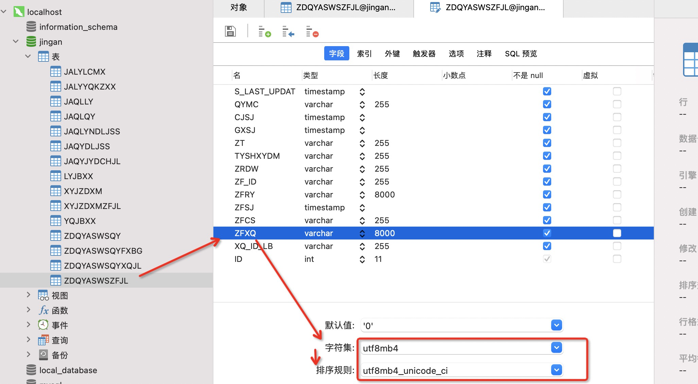The height and width of the screenshot is (384, 698).
Task: Enable virtual checkbox for ZFXQ row
Action: (x=617, y=233)
